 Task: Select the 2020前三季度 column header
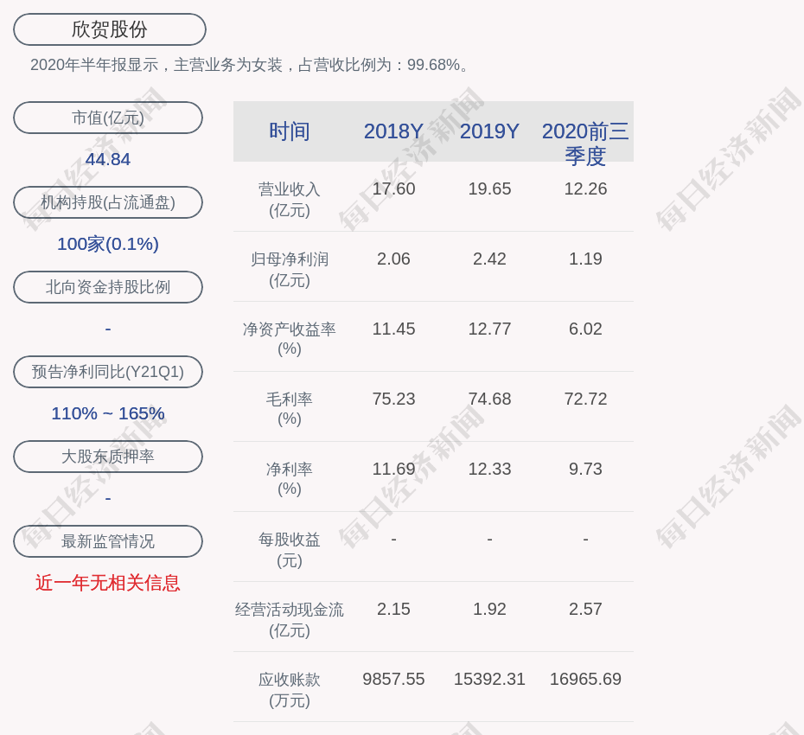[x=585, y=144]
